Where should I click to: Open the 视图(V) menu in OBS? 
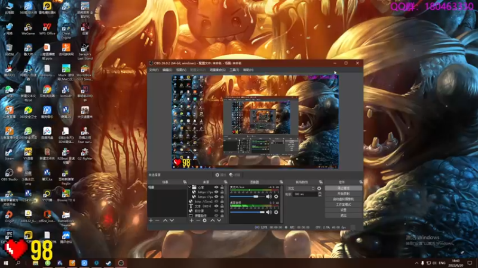coord(181,70)
